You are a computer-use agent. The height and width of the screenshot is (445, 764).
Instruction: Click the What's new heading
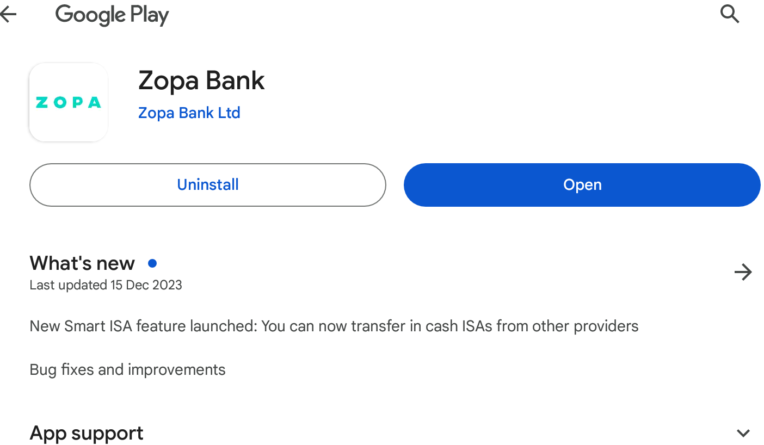click(x=82, y=263)
